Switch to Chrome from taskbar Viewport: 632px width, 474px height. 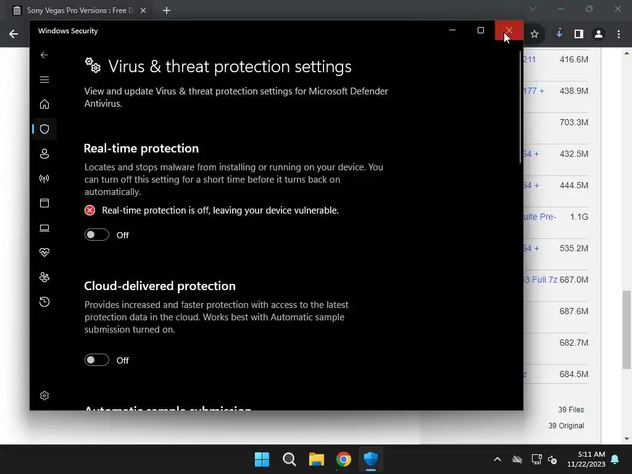[x=344, y=459]
